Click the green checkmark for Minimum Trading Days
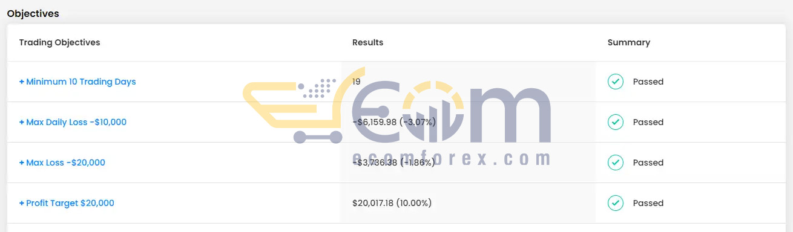Image resolution: width=793 pixels, height=232 pixels. 616,82
